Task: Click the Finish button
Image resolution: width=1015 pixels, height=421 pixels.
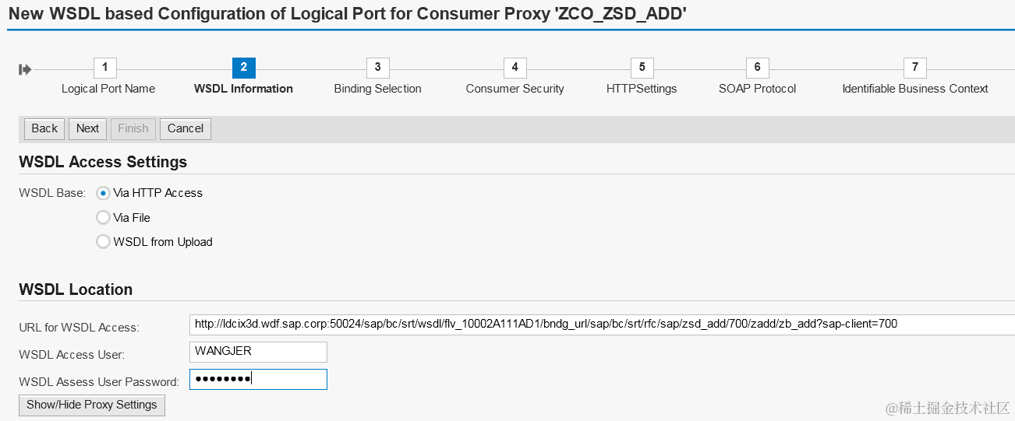Action: tap(133, 129)
